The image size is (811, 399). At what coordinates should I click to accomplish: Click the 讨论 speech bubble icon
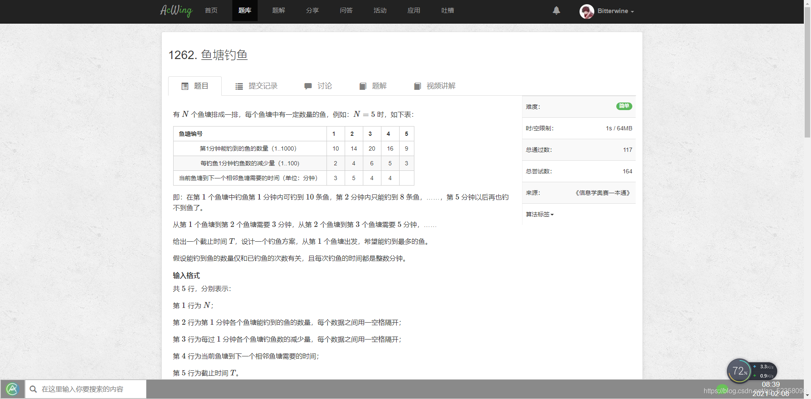pos(308,86)
